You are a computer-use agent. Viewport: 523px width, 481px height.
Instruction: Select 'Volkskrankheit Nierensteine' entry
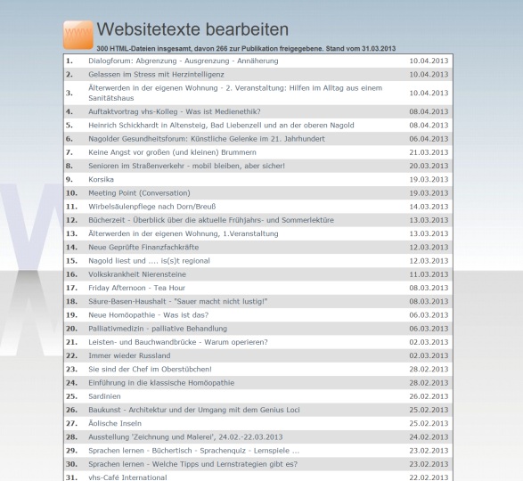tap(137, 274)
